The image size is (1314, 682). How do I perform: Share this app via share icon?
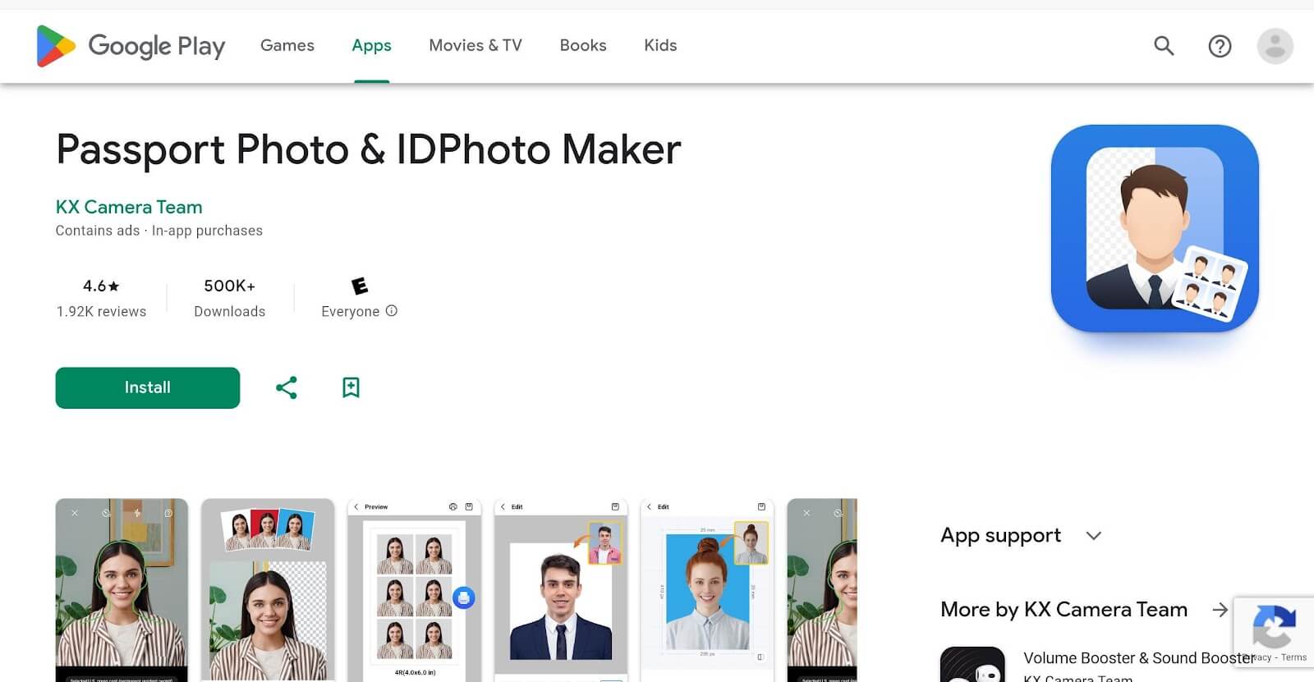(287, 387)
